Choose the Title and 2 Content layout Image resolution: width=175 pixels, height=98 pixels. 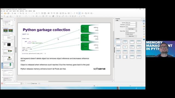coord(139,42)
